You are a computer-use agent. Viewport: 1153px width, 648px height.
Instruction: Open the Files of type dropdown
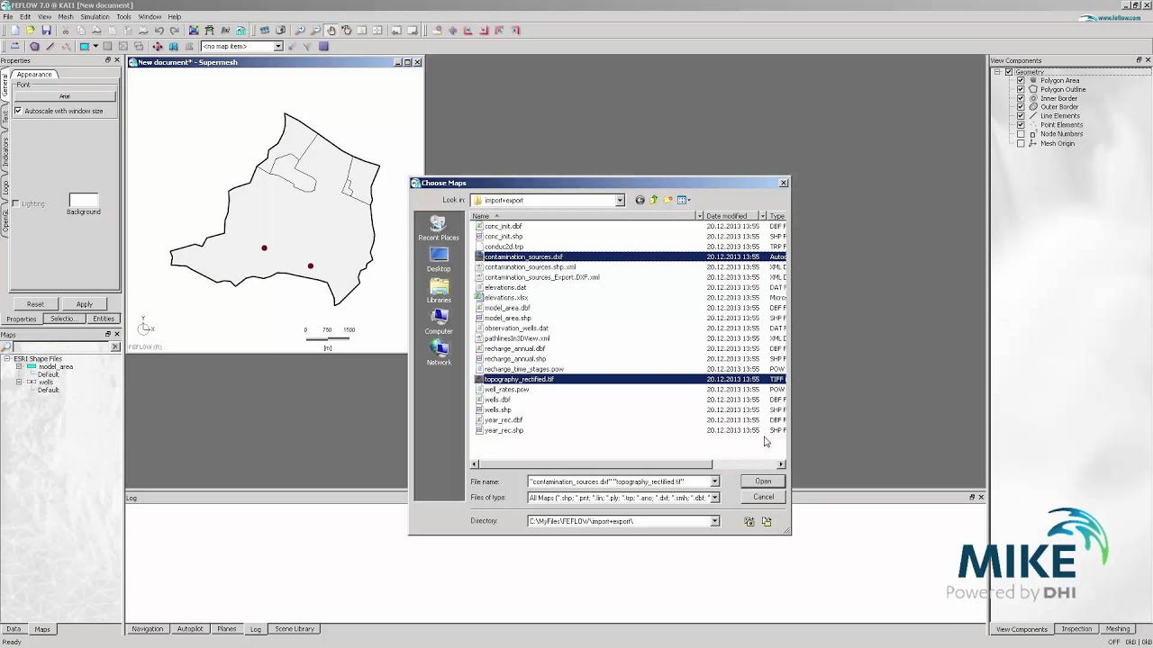pos(714,498)
